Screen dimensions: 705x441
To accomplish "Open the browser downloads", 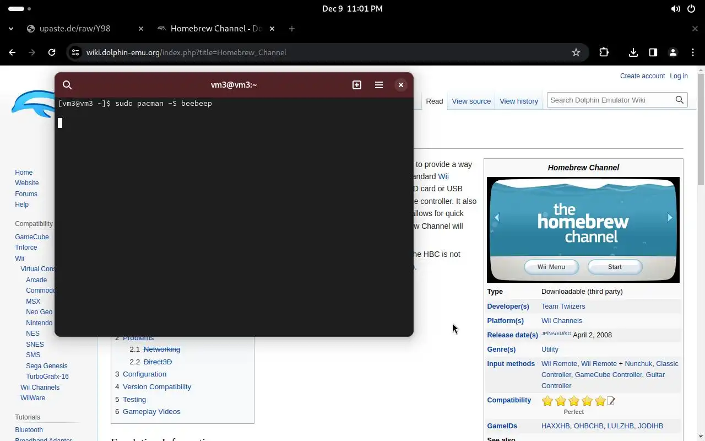I will [x=633, y=52].
